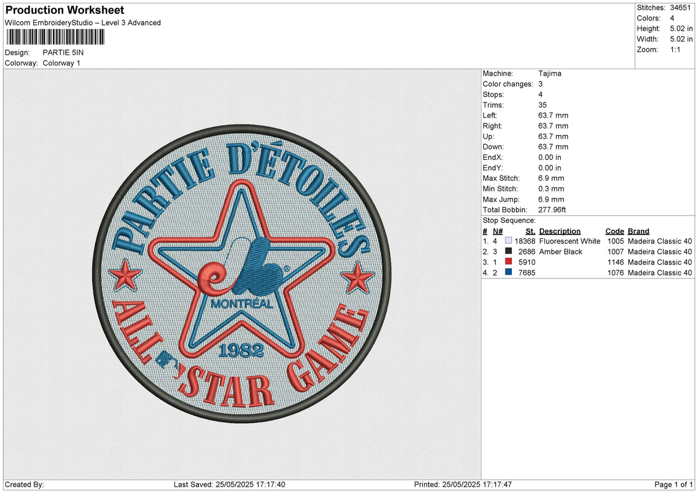Click the 'Production Worksheet' heading
This screenshot has width=698, height=493.
(64, 10)
